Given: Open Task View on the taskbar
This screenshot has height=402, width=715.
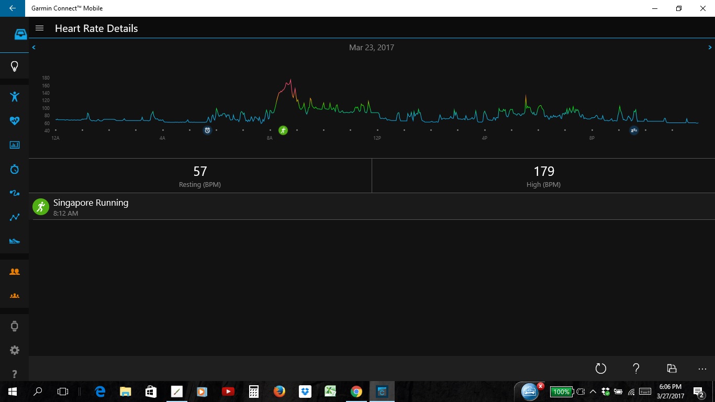Looking at the screenshot, I should click(63, 392).
